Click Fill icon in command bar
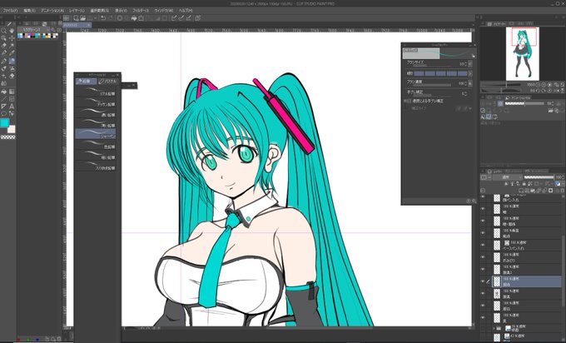The width and height of the screenshot is (566, 343). coord(133,18)
